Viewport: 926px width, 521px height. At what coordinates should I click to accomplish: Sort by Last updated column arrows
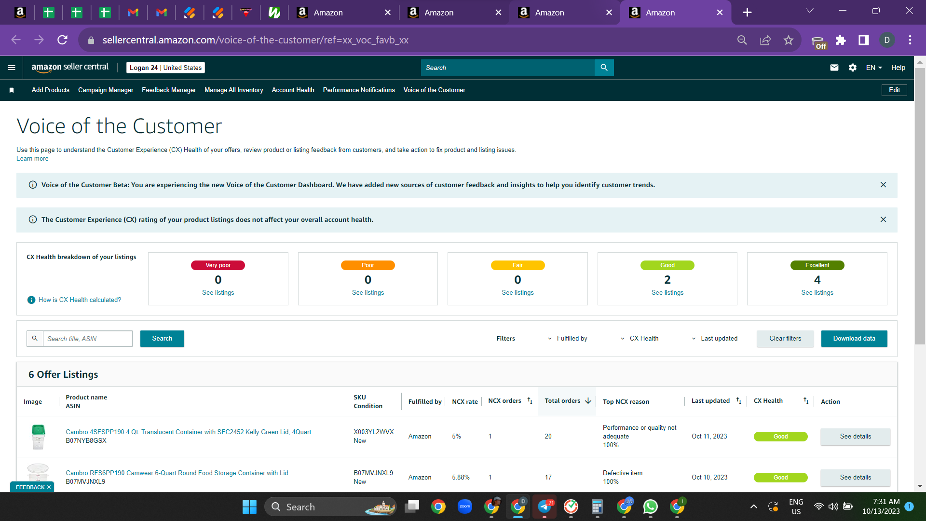click(x=739, y=401)
